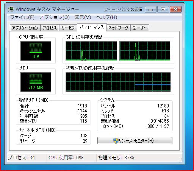Viewport: 194px width, 171px height.
Task: Select the パフォーマンス tab
Action: pos(92,27)
